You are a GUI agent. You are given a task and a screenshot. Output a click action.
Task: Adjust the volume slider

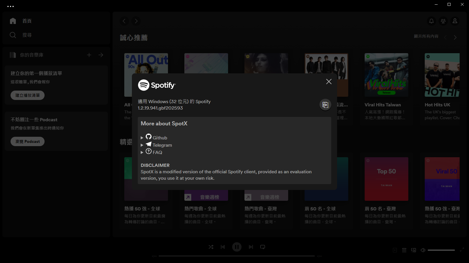click(x=441, y=250)
